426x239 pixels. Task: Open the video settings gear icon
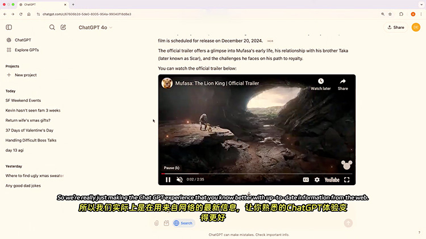click(x=317, y=180)
